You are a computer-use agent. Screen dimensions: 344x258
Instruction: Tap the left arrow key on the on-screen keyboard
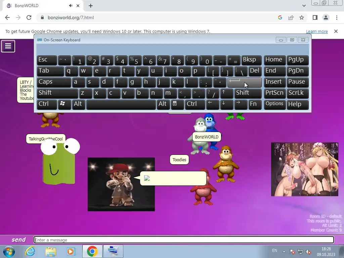click(x=213, y=104)
